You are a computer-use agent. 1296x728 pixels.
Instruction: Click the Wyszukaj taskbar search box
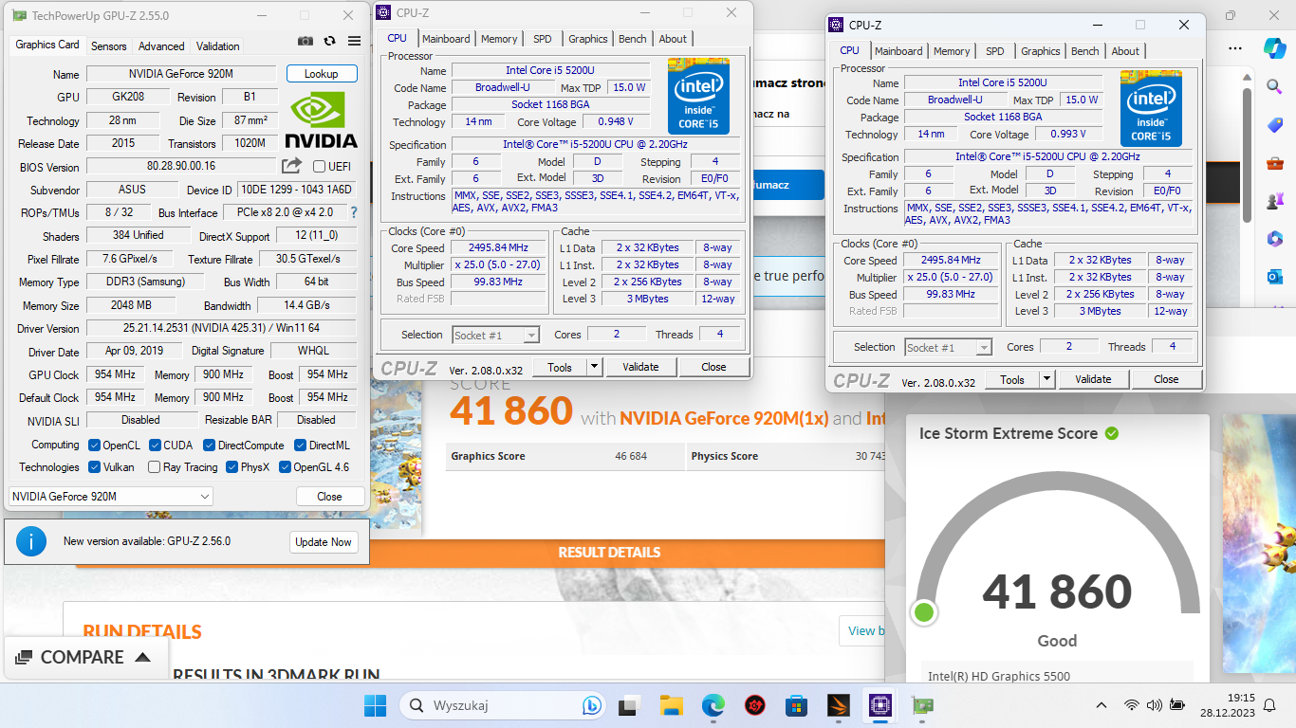(x=503, y=705)
